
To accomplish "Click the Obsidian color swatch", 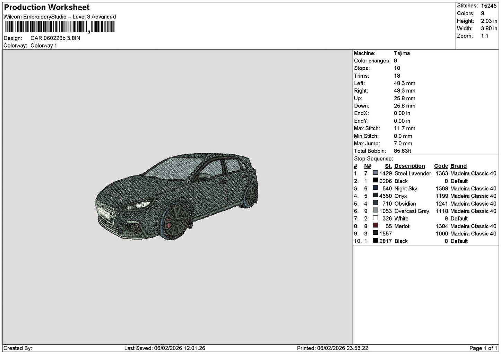I will (x=375, y=203).
